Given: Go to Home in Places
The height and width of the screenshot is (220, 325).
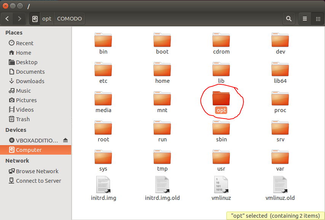Looking at the screenshot, I should pyautogui.click(x=23, y=53).
